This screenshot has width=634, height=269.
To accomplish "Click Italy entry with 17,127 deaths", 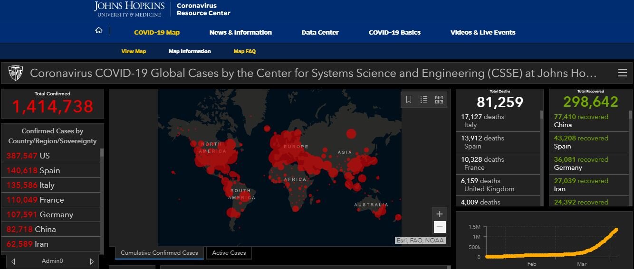I will point(498,121).
